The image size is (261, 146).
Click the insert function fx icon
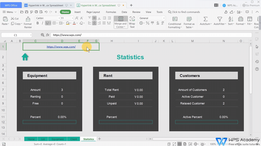point(48,35)
